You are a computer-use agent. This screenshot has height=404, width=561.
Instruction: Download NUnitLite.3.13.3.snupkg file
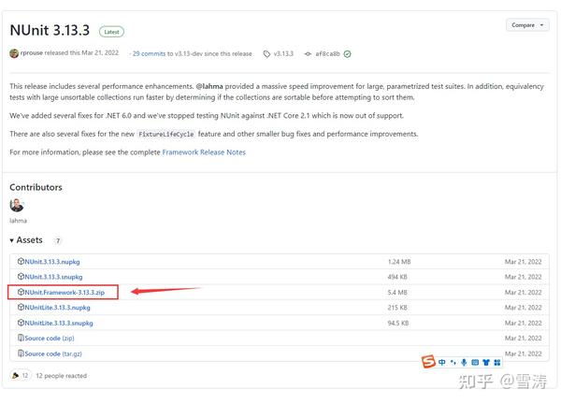point(59,323)
